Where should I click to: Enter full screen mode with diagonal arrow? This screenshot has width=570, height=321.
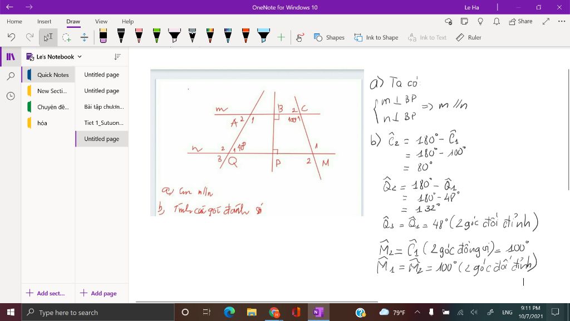click(546, 22)
